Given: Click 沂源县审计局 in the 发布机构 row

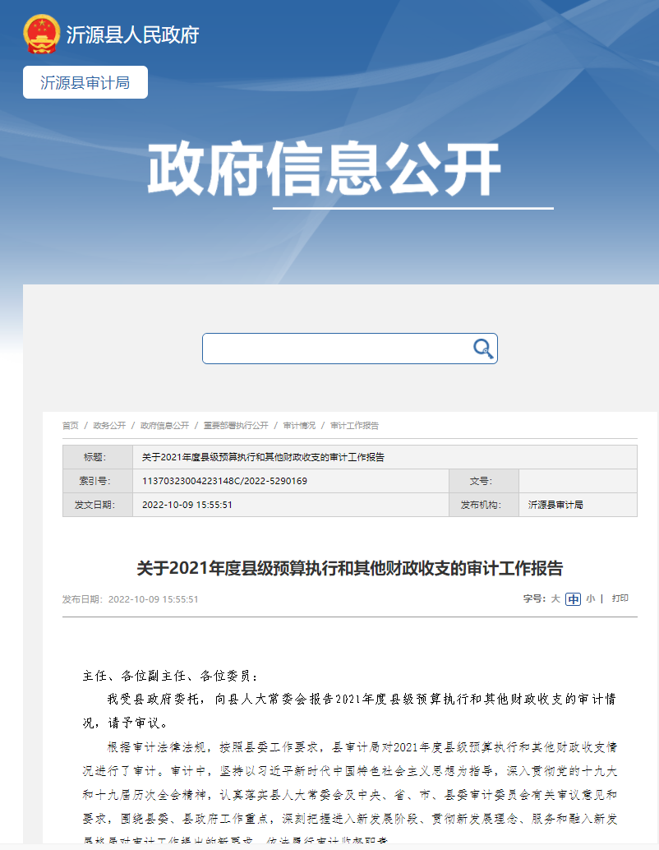Looking at the screenshot, I should (x=555, y=505).
